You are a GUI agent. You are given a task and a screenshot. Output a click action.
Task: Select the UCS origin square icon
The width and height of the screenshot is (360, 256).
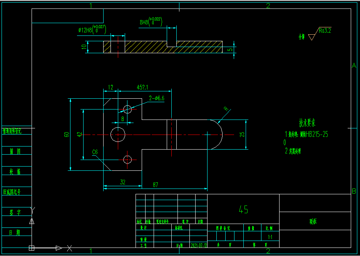pos(32,248)
